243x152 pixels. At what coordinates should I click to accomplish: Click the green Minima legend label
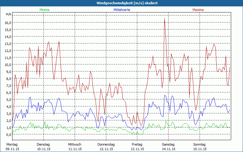coord(44,10)
